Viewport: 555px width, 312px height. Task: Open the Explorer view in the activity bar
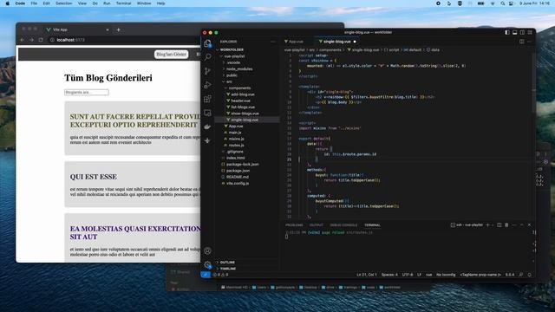click(207, 43)
